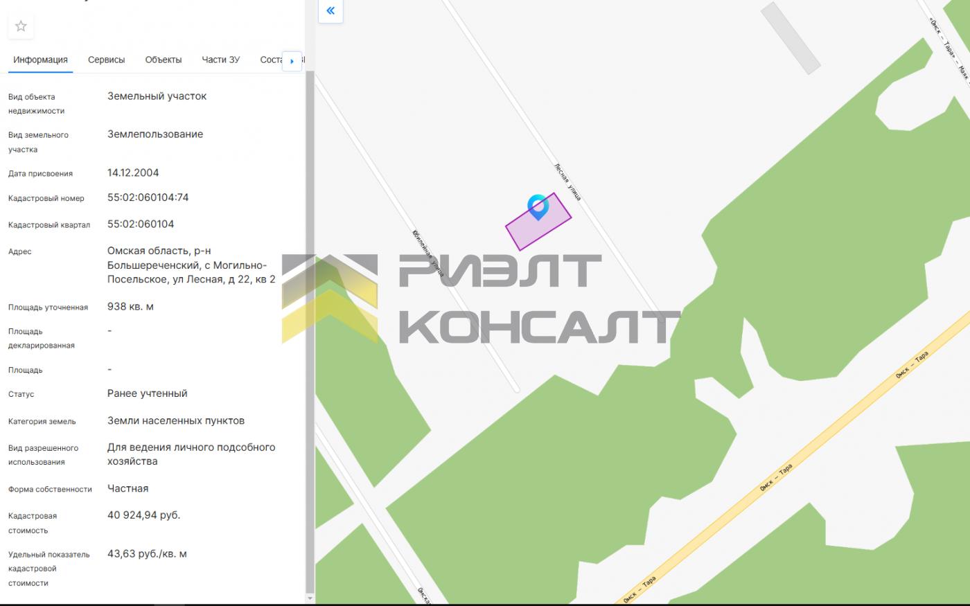
Task: Click value 43,63 руб./кв. м
Action: click(x=147, y=554)
